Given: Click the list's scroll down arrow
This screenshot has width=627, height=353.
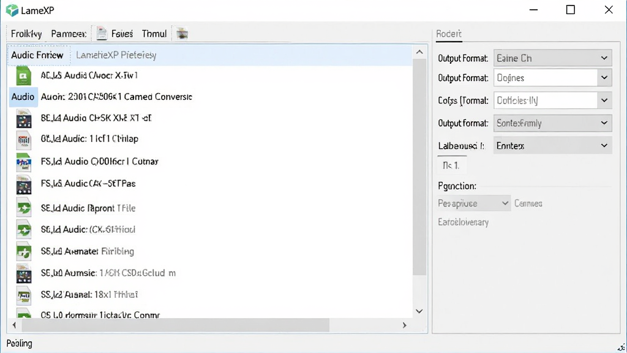Looking at the screenshot, I should [419, 311].
